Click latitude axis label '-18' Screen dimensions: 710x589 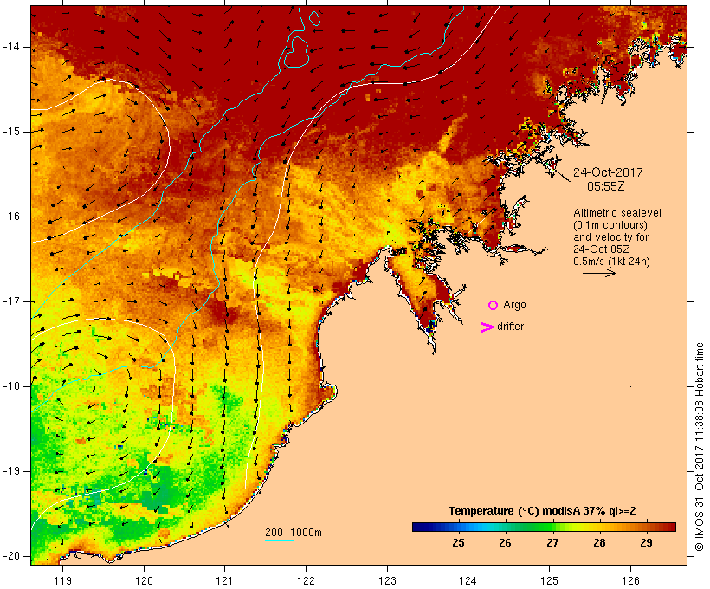[11, 386]
